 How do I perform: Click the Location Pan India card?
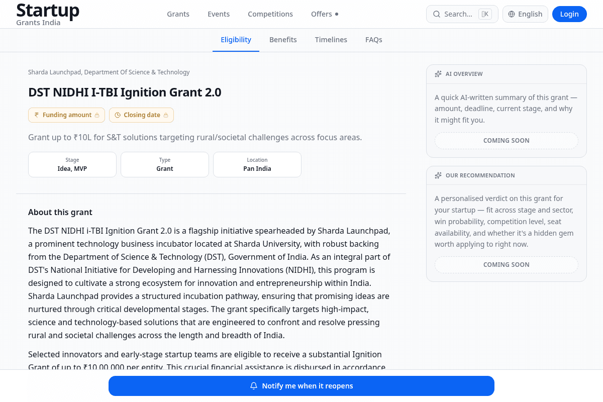pos(257,164)
